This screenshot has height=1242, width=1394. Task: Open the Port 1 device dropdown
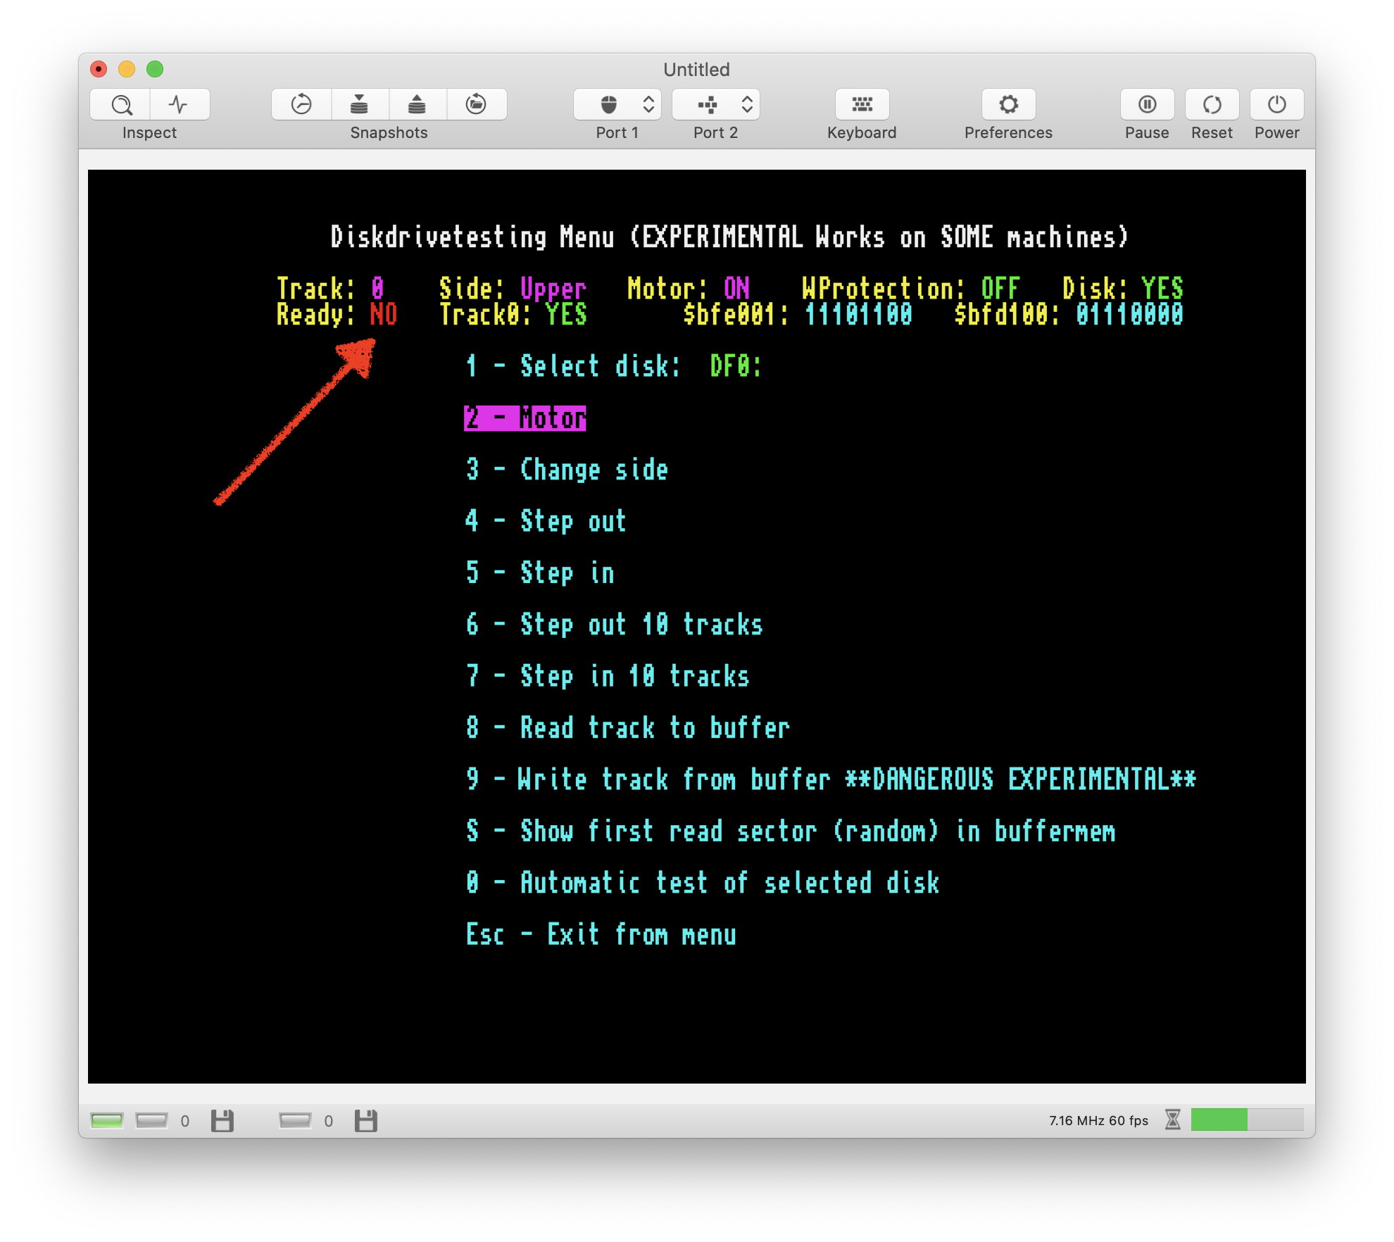click(617, 105)
